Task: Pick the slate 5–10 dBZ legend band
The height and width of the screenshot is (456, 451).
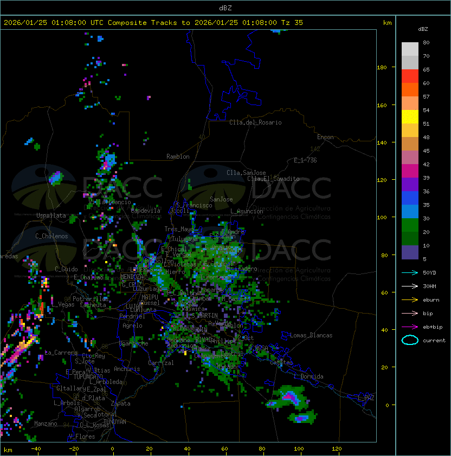Action: [410, 252]
